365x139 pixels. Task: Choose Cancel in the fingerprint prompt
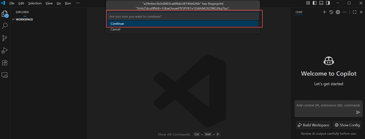coord(115,30)
